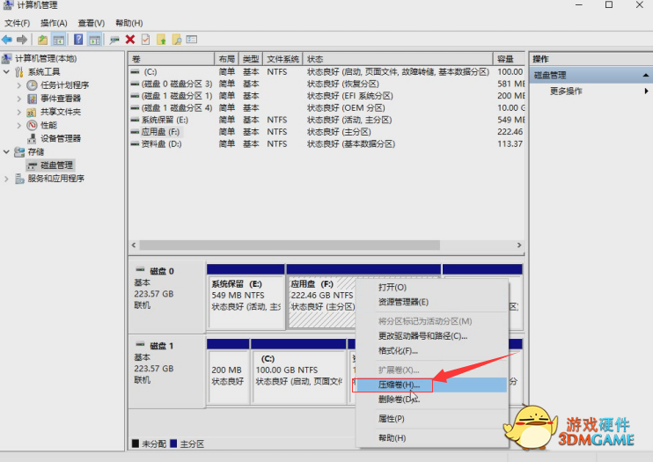Expand the 共享文件夹 node
This screenshot has height=462, width=653.
(x=18, y=112)
